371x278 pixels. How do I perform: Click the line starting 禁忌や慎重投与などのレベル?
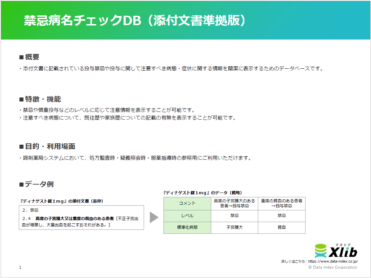pos(107,110)
